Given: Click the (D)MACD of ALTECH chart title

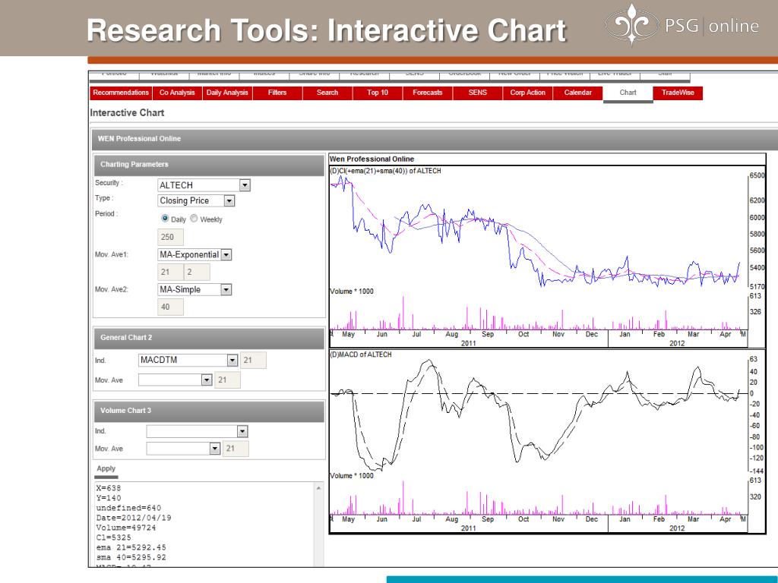Looking at the screenshot, I should [x=361, y=355].
